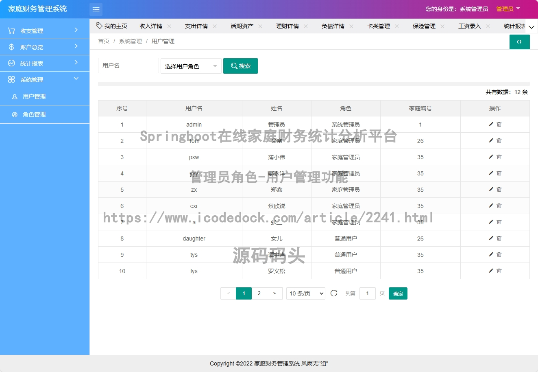Expand the 统计报表 sidebar menu
Viewport: 538px width, 372px height.
click(45, 63)
